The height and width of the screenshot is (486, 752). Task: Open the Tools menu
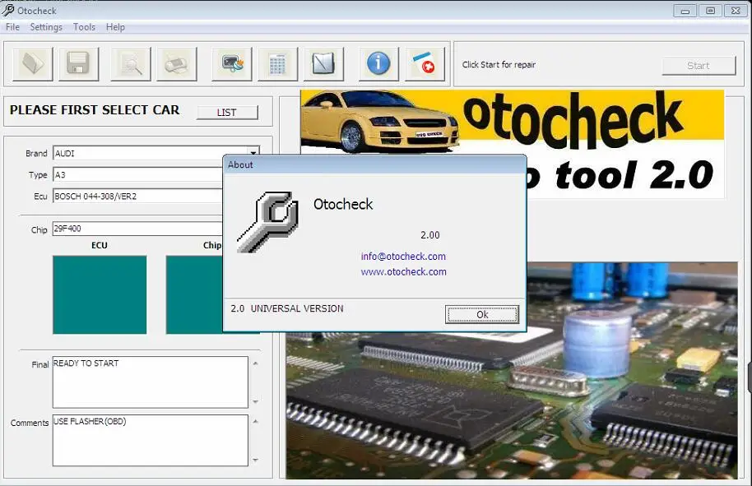coord(84,27)
